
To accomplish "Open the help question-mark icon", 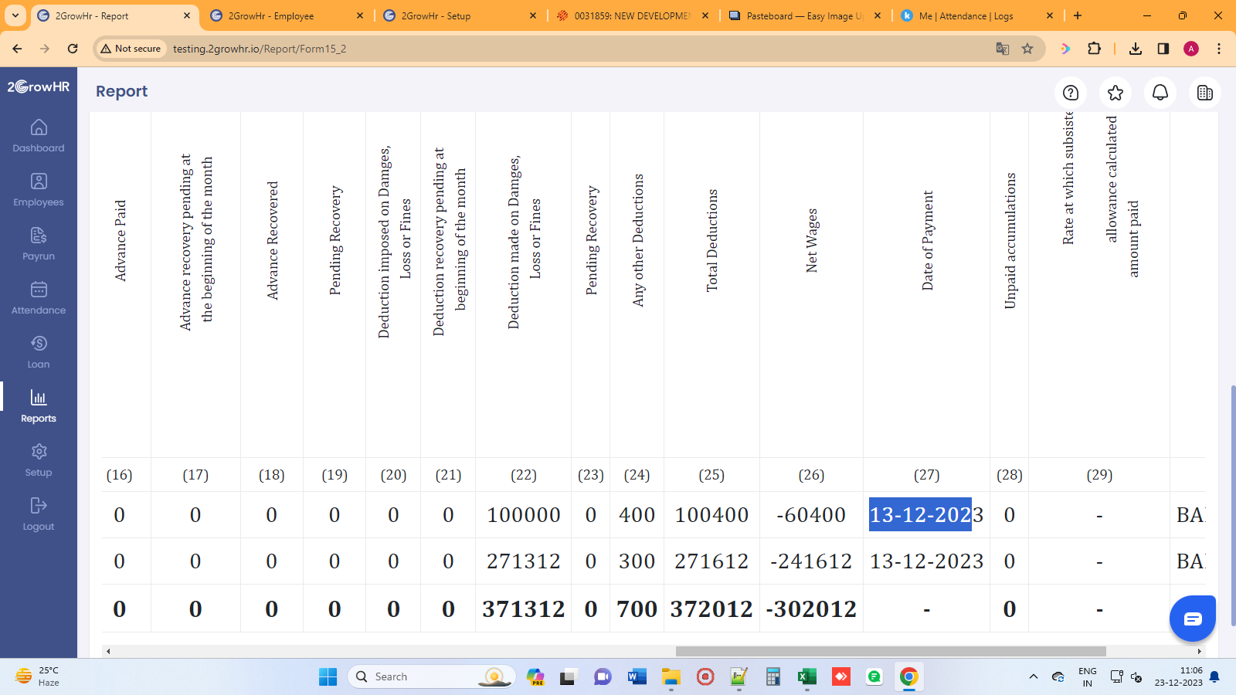I will [1071, 93].
